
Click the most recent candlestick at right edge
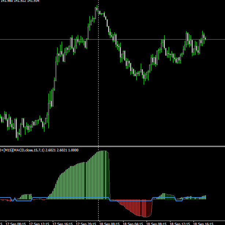(205, 37)
